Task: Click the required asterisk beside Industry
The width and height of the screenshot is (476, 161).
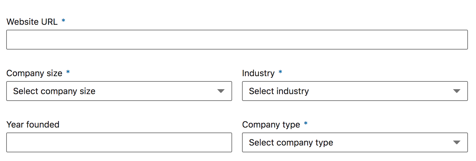Action: [x=280, y=72]
